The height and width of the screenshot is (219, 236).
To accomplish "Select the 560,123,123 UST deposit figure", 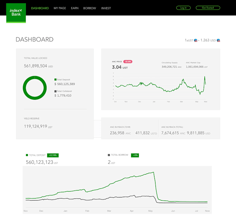I will tap(42, 162).
